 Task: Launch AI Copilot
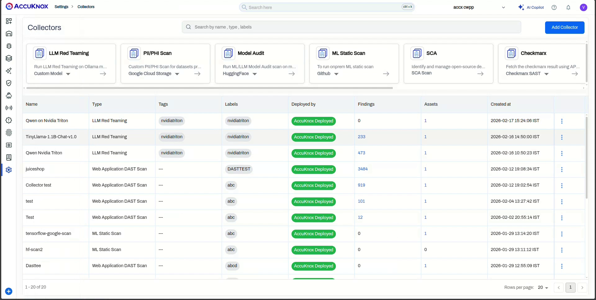point(531,7)
